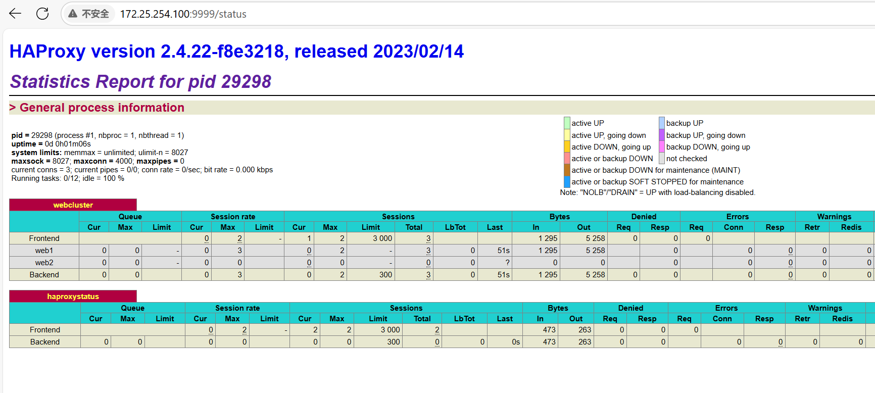Click web1 Bytes In 1 295

pos(548,250)
